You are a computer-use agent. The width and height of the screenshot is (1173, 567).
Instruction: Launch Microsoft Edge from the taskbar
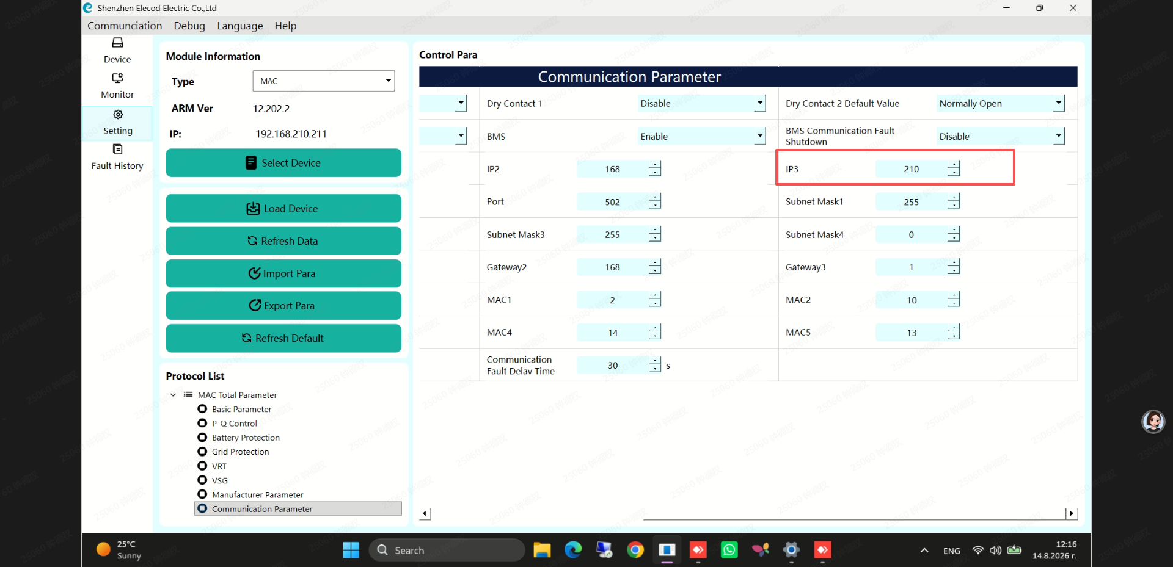(x=573, y=550)
